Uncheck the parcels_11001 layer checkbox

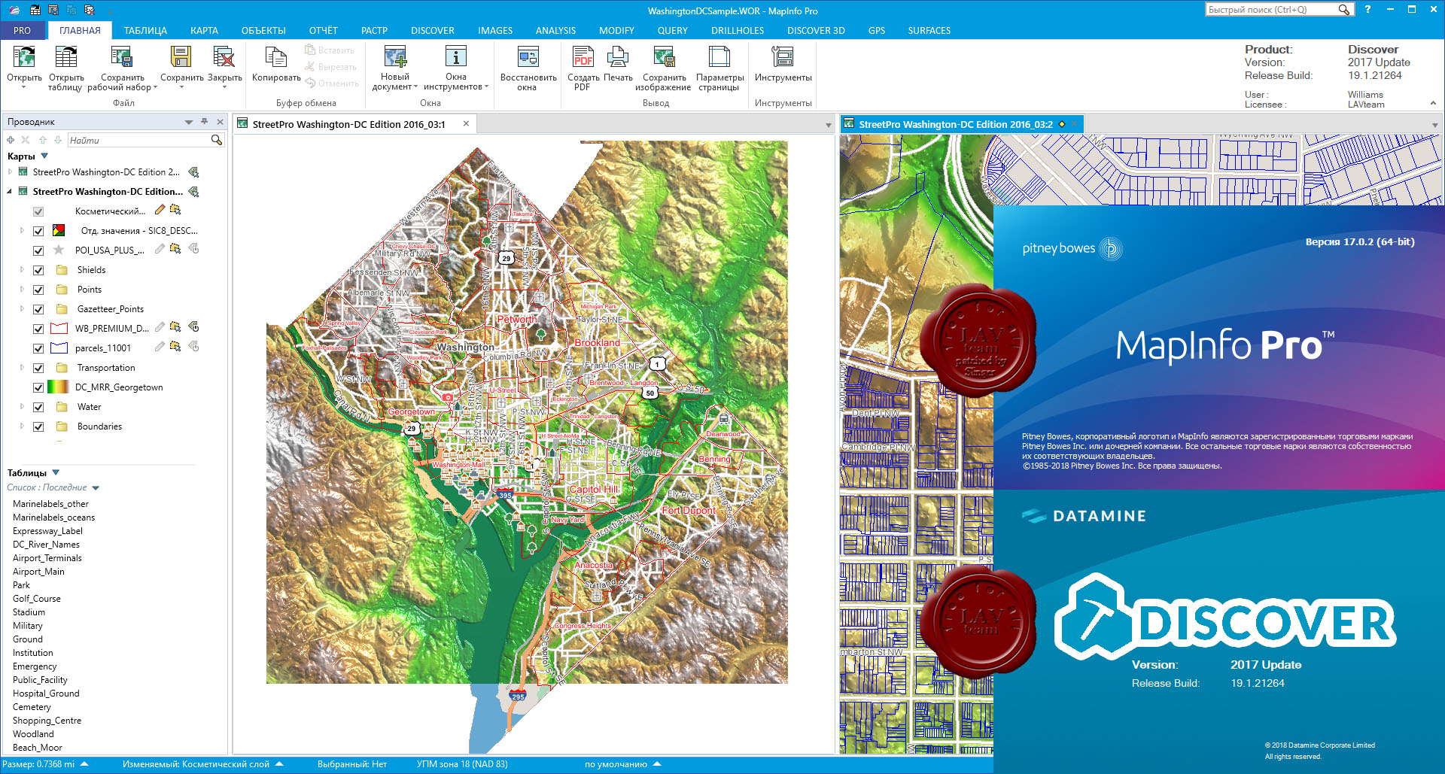38,348
